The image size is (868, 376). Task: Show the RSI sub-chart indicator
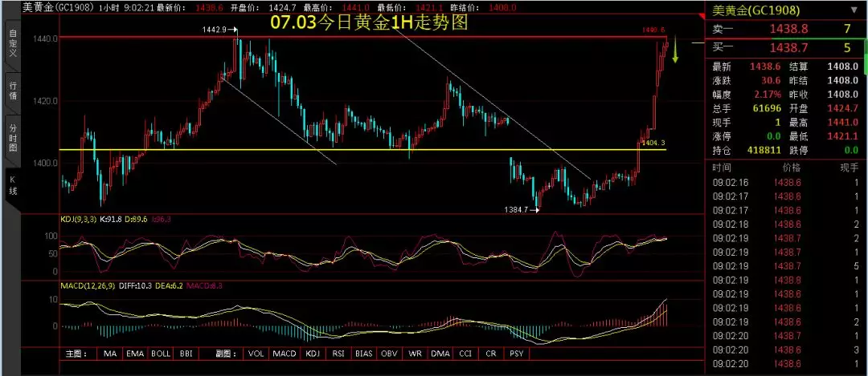(x=339, y=354)
